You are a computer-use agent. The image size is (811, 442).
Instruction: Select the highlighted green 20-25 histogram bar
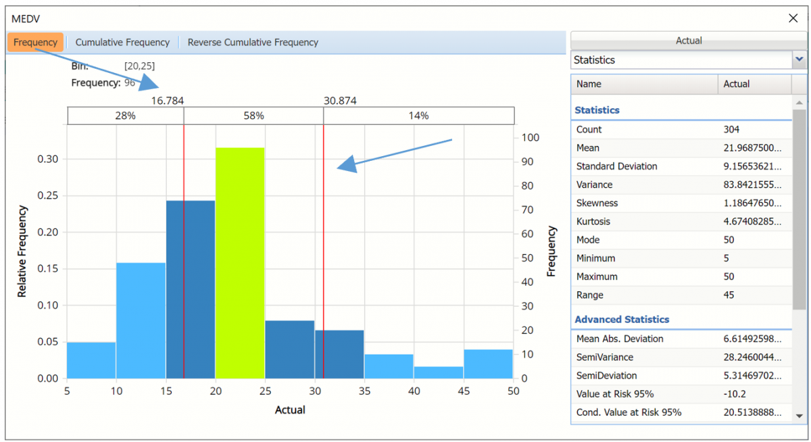pos(240,264)
